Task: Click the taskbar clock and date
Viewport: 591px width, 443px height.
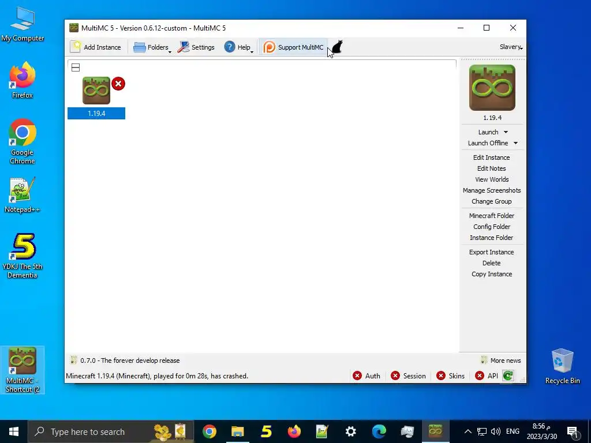Action: pos(541,431)
